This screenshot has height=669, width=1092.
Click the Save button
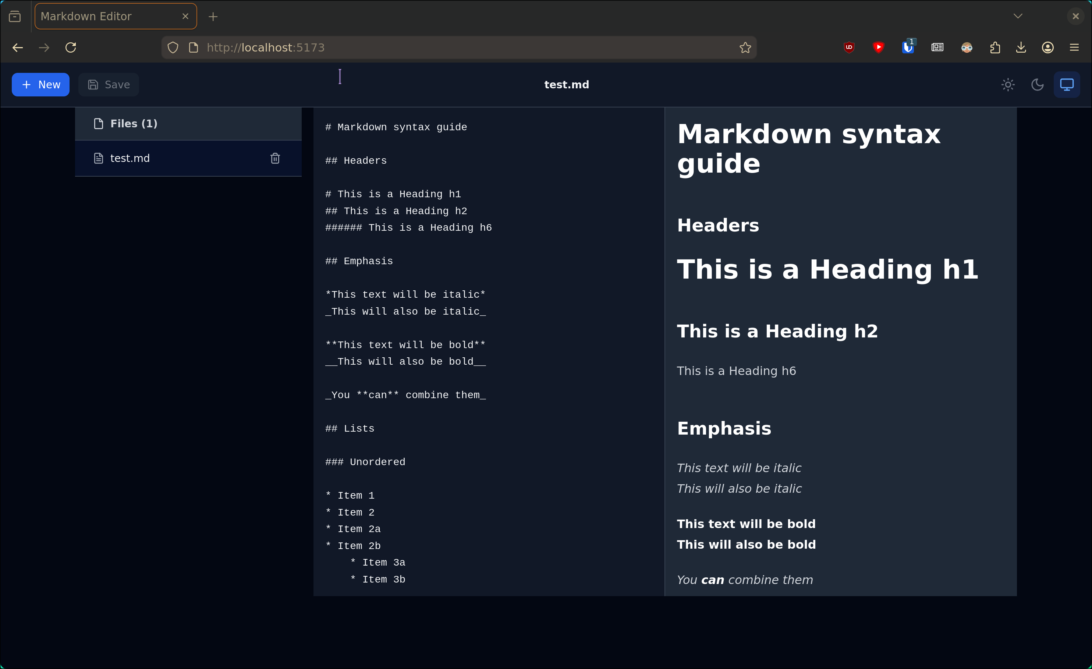109,85
